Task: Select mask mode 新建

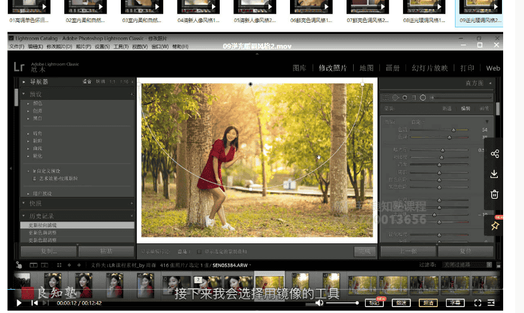Action: [447, 108]
